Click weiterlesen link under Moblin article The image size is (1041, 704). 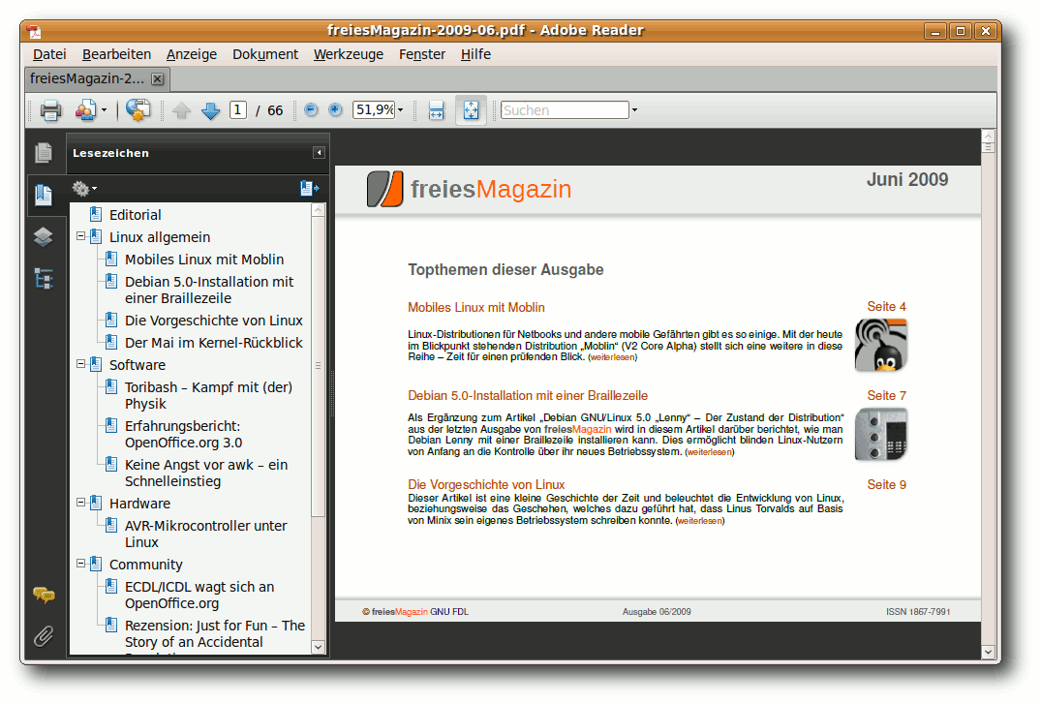click(612, 357)
